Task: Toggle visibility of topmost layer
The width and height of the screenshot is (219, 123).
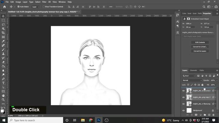Action: [x=183, y=91]
